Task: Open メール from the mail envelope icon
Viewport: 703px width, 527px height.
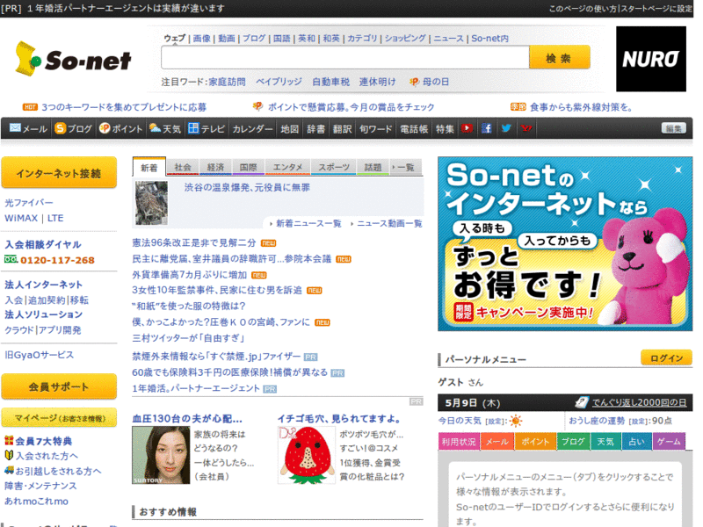Action: [28, 128]
